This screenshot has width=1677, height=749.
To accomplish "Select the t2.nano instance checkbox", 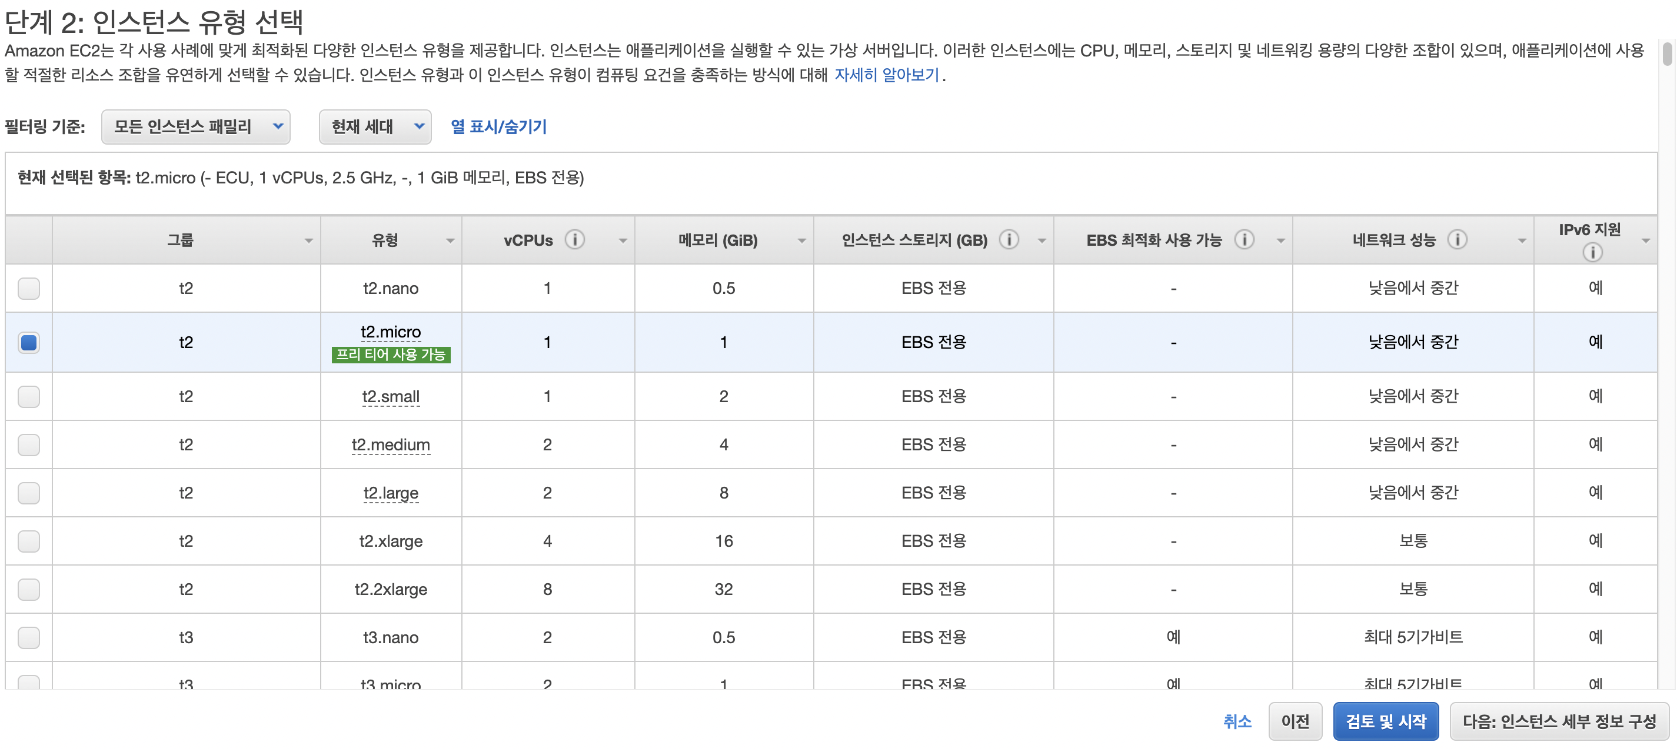I will point(29,288).
